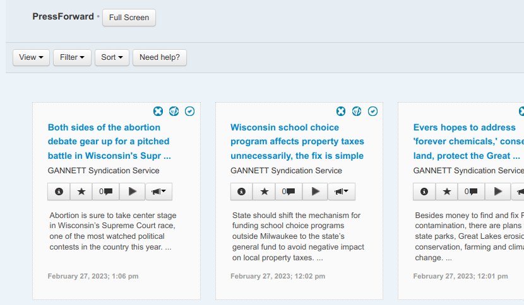Click the play arrow on Evers article card
The height and width of the screenshot is (305, 524).
(498, 192)
